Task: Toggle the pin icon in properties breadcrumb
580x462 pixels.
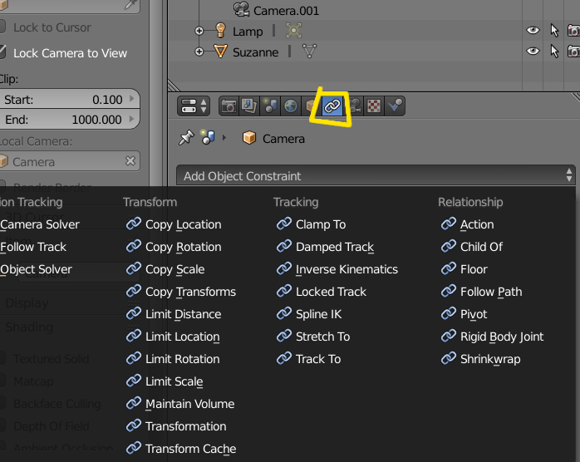Action: 186,138
